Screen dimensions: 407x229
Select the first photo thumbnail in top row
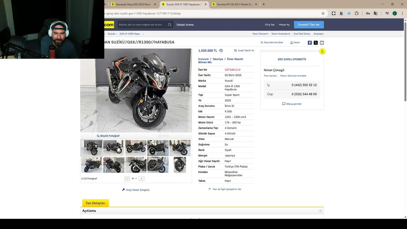tap(92, 148)
